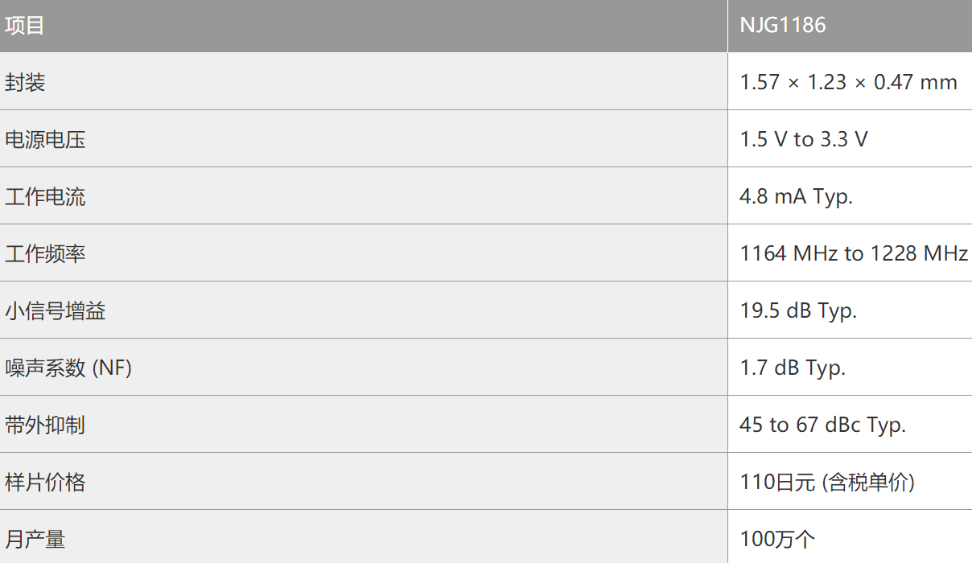Image resolution: width=972 pixels, height=563 pixels.
Task: Click the 项目 header cell
Action: click(x=25, y=26)
